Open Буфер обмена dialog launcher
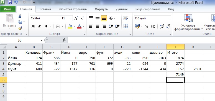 click(x=26, y=34)
